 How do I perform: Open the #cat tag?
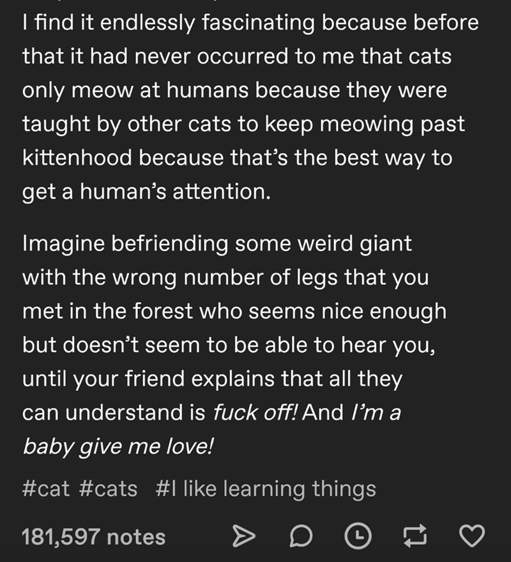pyautogui.click(x=45, y=489)
